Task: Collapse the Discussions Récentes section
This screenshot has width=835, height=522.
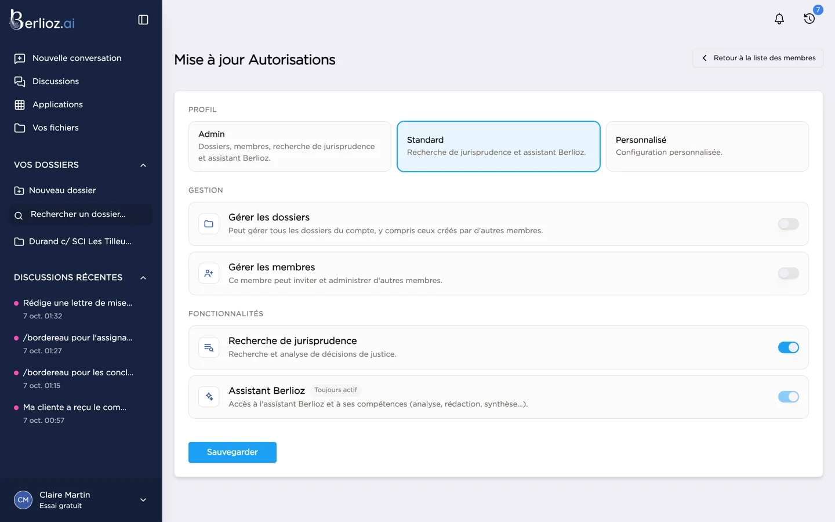Action: pyautogui.click(x=143, y=278)
